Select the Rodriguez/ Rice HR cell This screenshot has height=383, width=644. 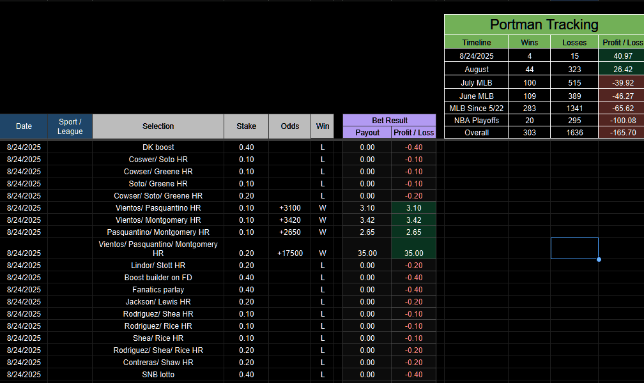(158, 326)
